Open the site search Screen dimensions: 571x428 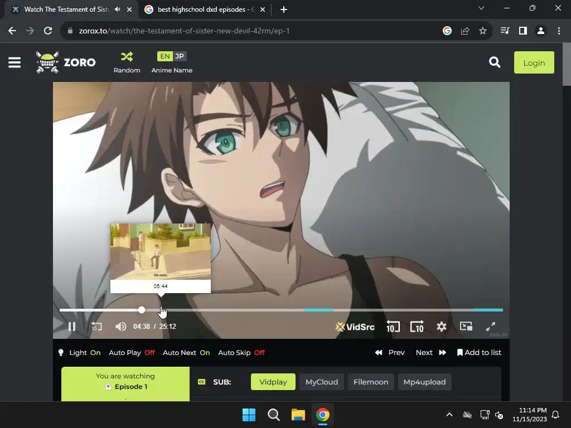pos(494,62)
